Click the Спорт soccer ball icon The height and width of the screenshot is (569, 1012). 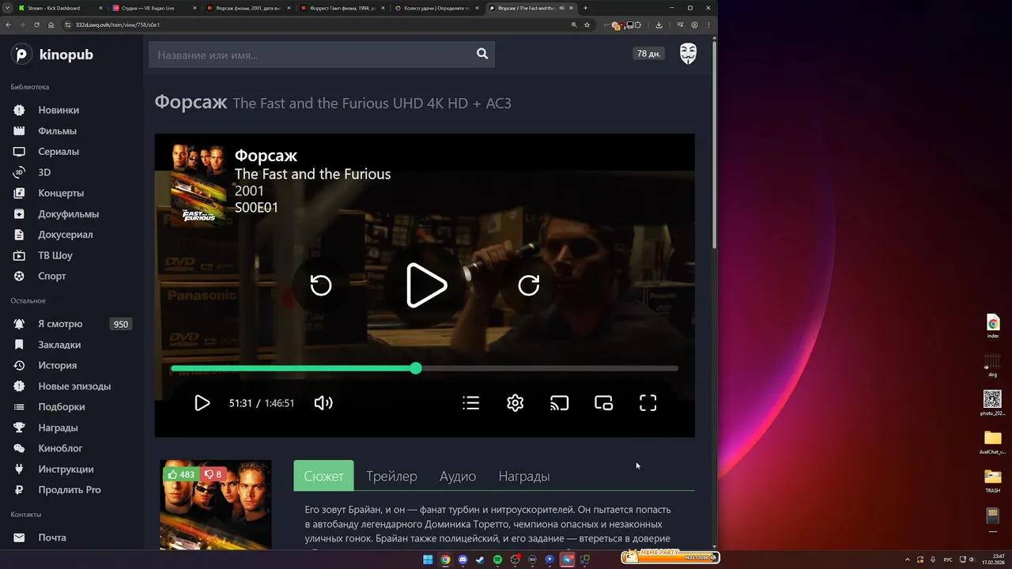[x=20, y=276]
